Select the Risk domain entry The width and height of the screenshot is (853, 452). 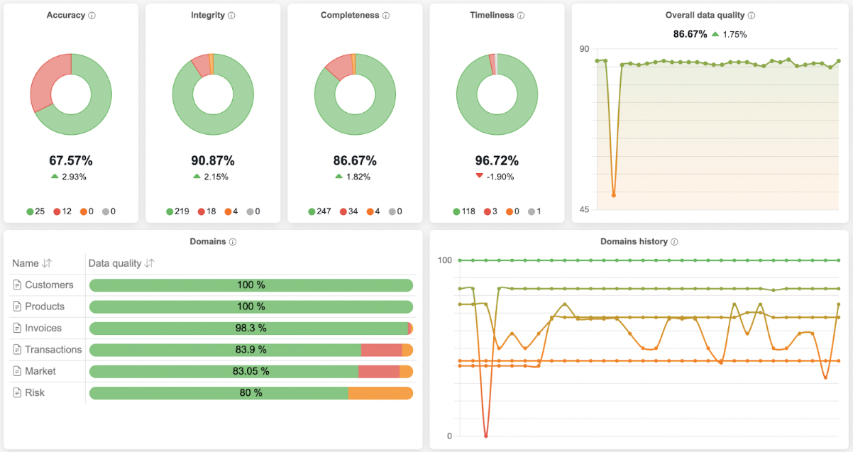point(35,393)
